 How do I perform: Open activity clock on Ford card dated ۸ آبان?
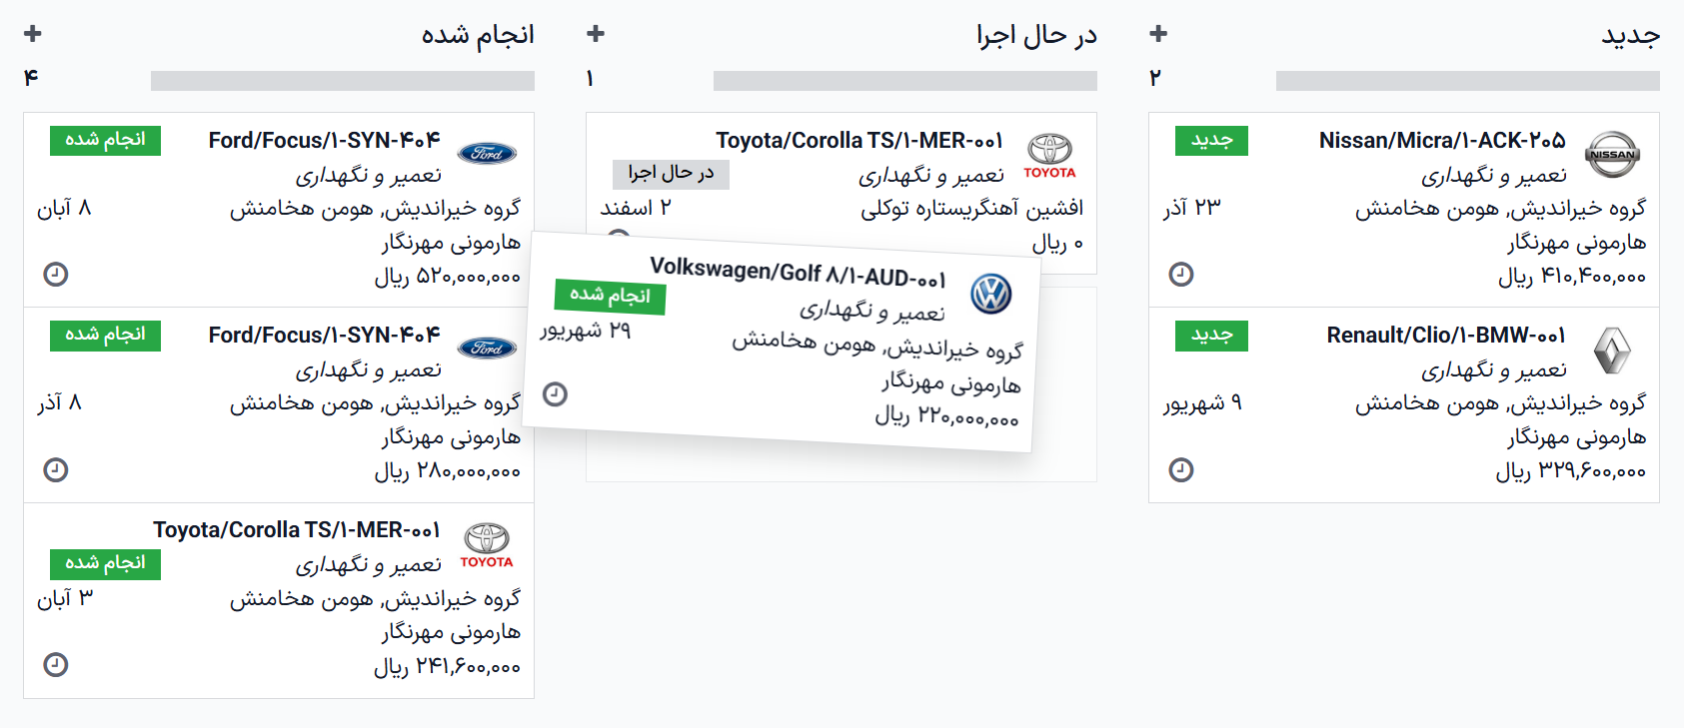[x=56, y=274]
